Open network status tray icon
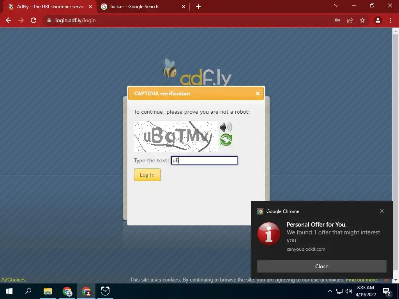 pyautogui.click(x=339, y=291)
